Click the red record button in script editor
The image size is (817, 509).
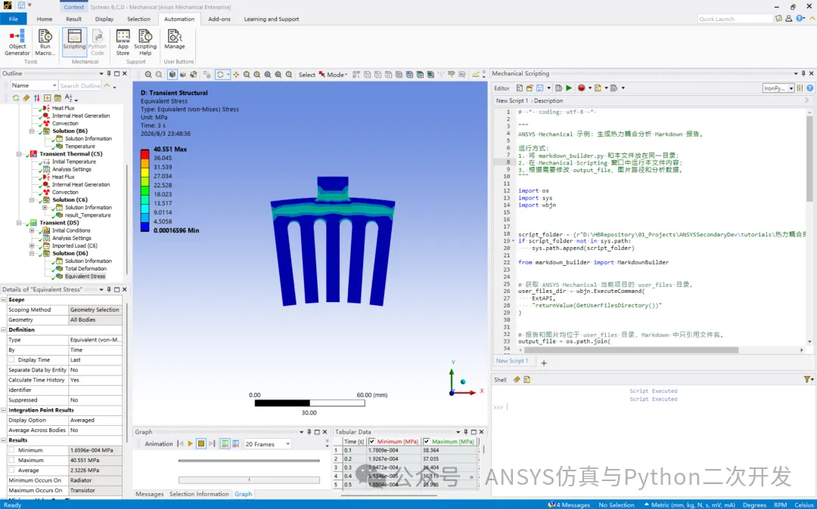pyautogui.click(x=582, y=88)
